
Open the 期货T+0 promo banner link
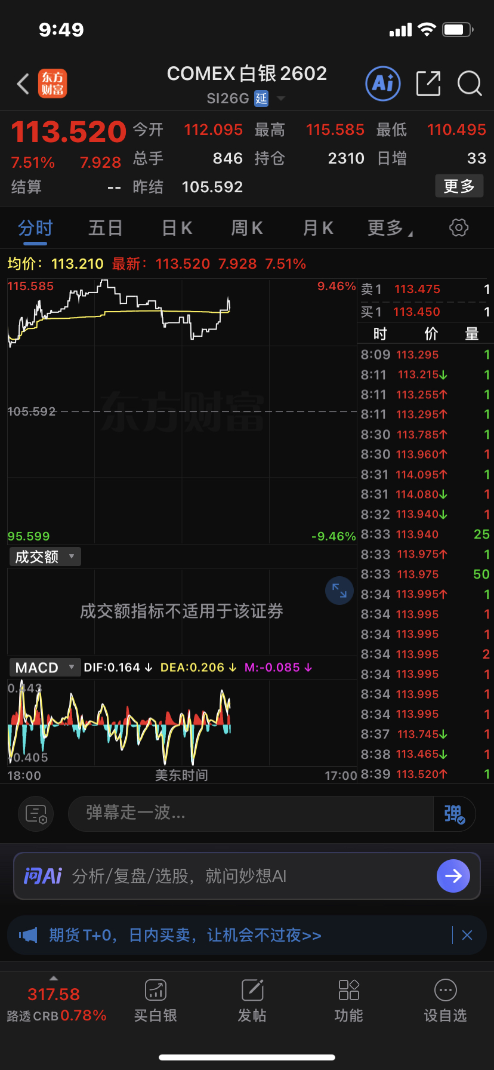(185, 935)
